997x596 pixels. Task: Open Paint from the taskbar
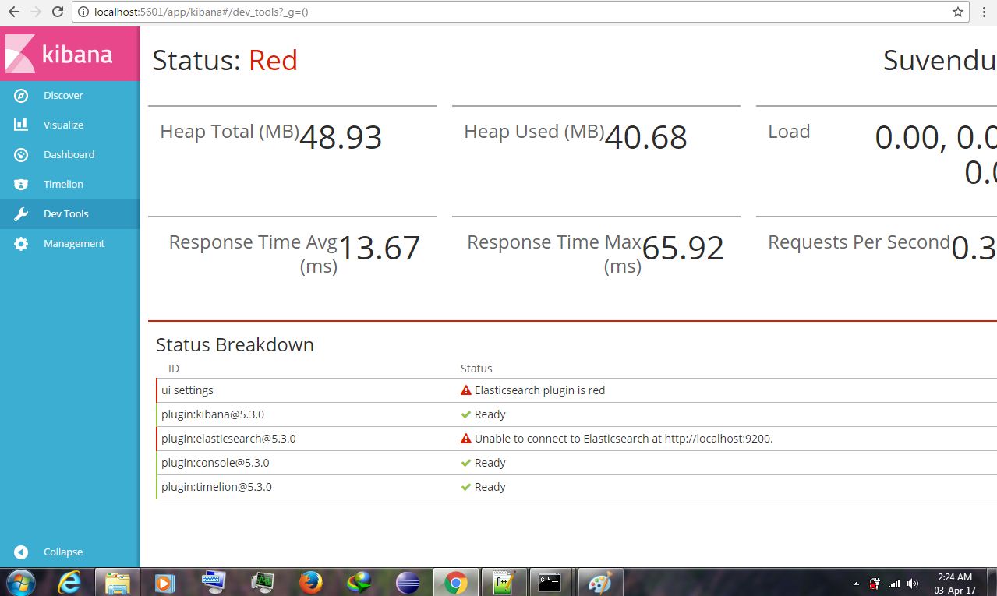pyautogui.click(x=599, y=582)
